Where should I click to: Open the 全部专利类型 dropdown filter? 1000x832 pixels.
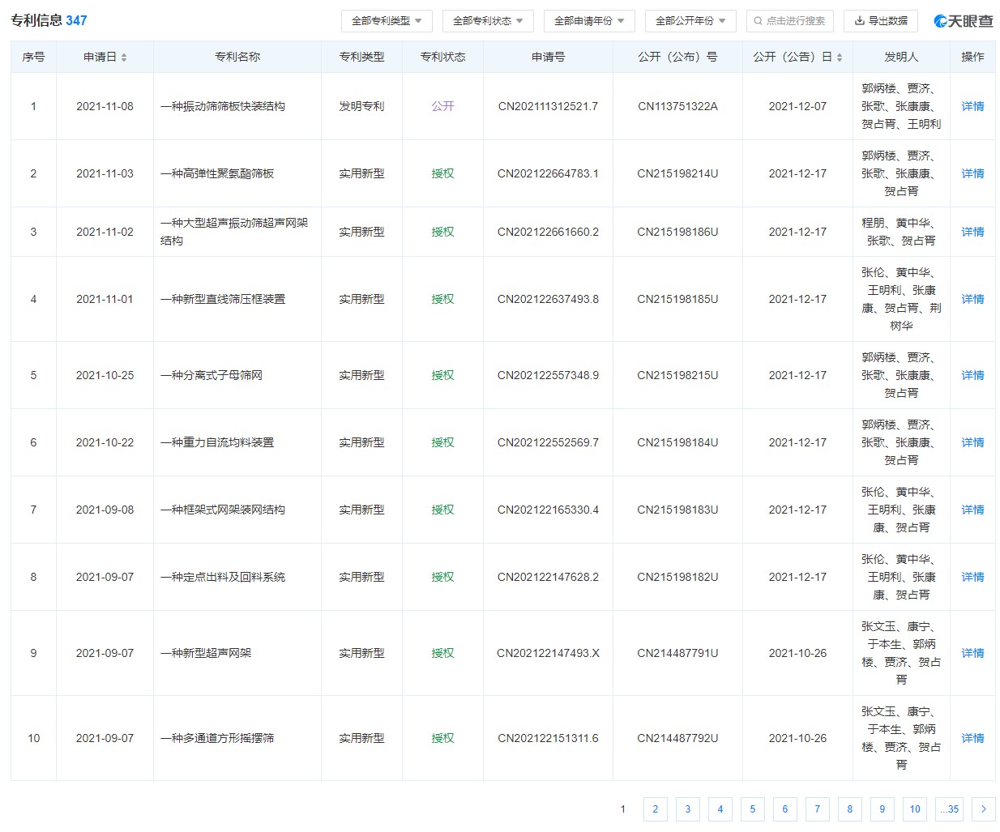(x=387, y=21)
